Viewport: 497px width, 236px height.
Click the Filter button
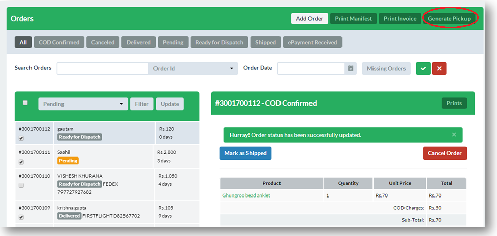(142, 104)
